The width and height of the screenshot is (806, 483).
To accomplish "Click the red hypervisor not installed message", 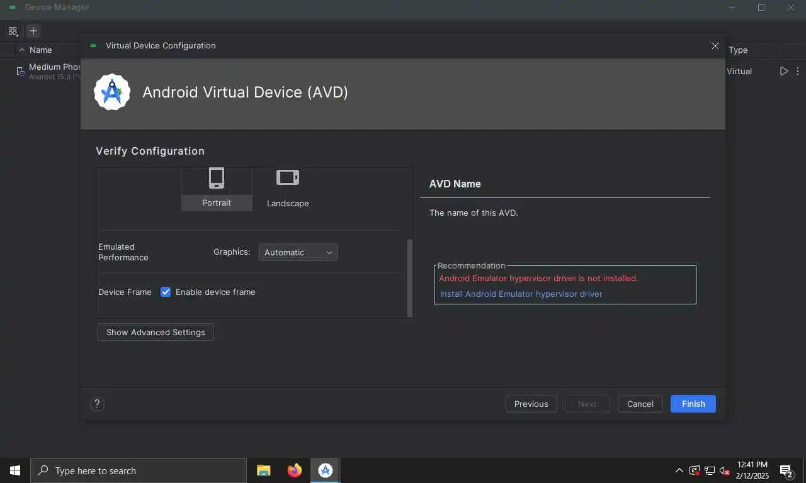I will (538, 278).
